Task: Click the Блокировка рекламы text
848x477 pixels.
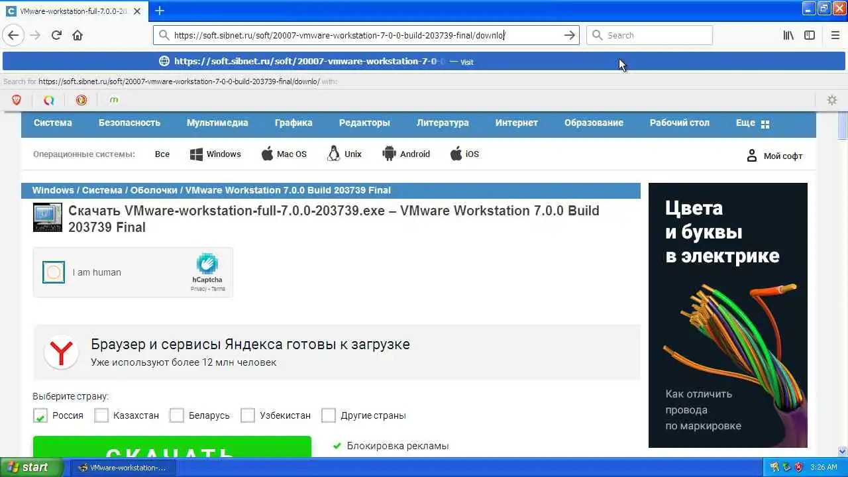Action: pyautogui.click(x=397, y=446)
